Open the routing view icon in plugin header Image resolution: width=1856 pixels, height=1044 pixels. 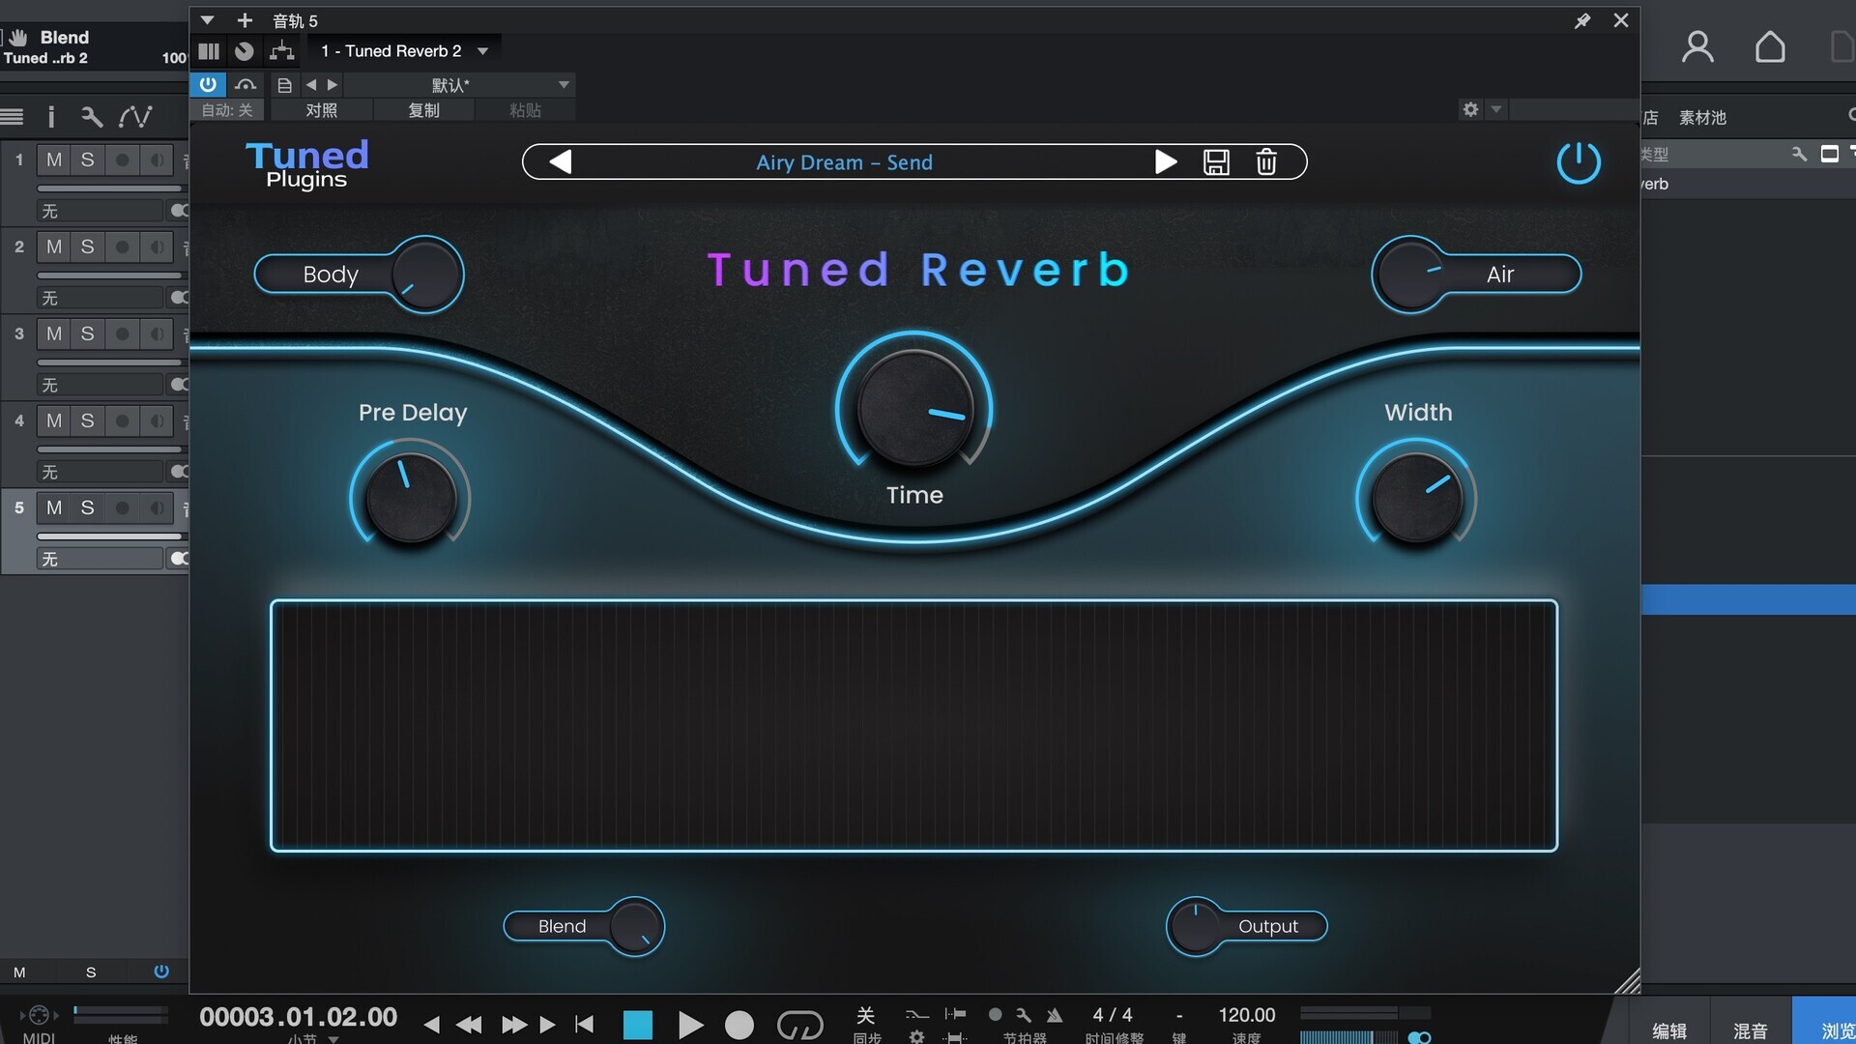pyautogui.click(x=281, y=51)
